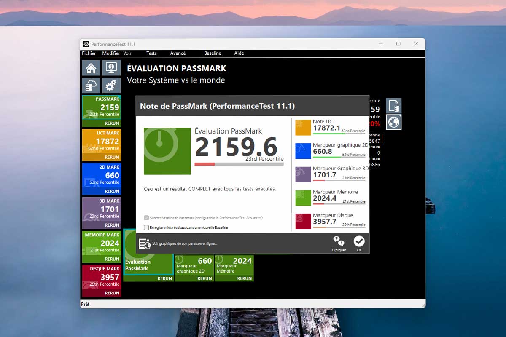Click the report document icon at right

(x=394, y=106)
